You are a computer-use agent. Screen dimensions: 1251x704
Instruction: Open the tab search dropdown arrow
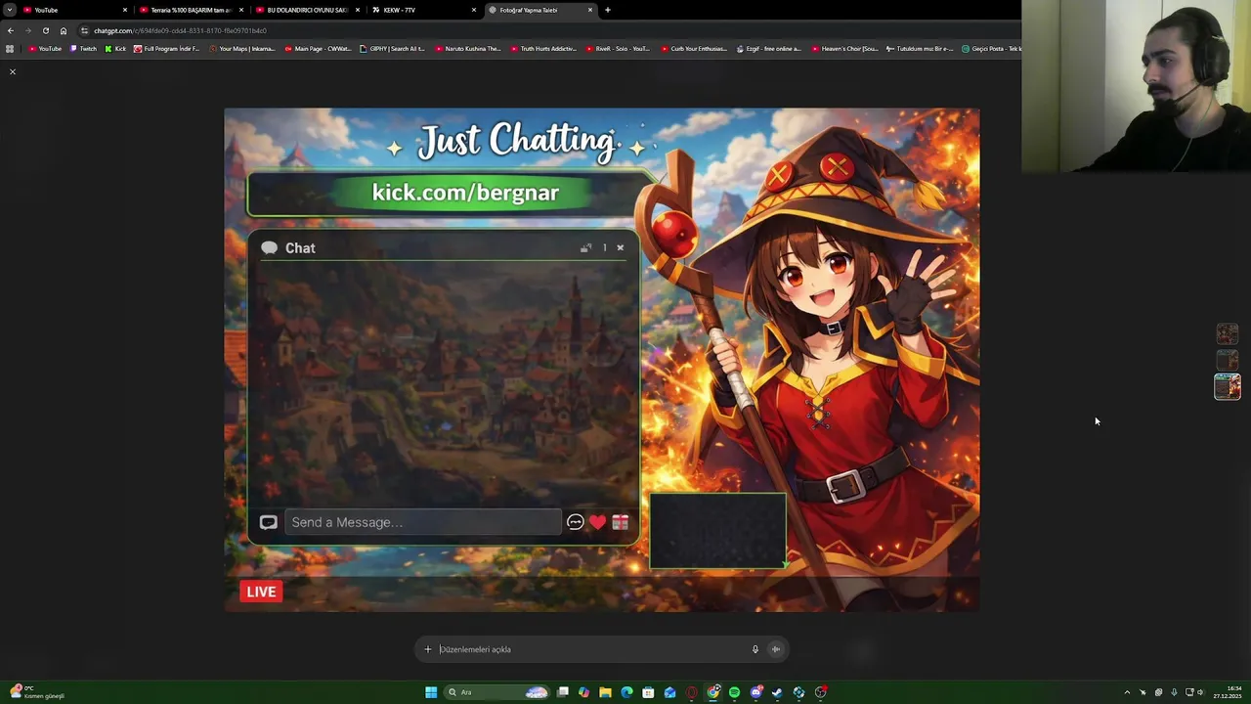click(10, 10)
